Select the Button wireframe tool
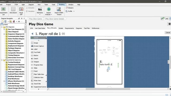The image size is (171, 96). click(35, 55)
